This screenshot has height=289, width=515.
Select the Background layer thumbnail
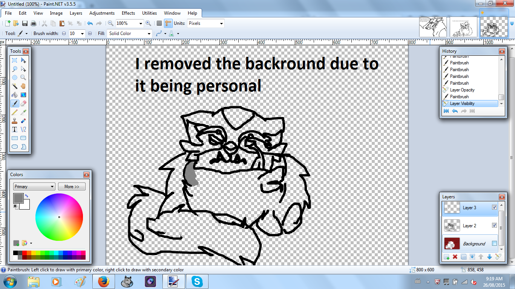[x=452, y=243]
